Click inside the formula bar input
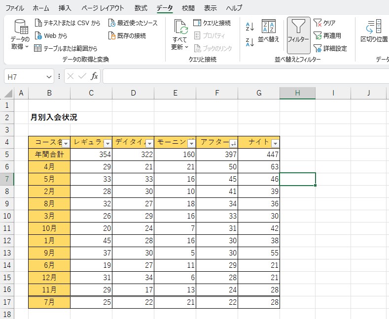Viewport: 389px width, 319px height. tap(244, 77)
